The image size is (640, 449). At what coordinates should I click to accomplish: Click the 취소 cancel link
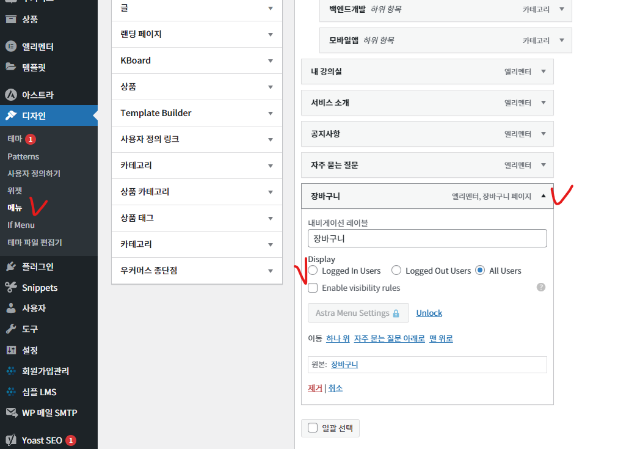335,388
